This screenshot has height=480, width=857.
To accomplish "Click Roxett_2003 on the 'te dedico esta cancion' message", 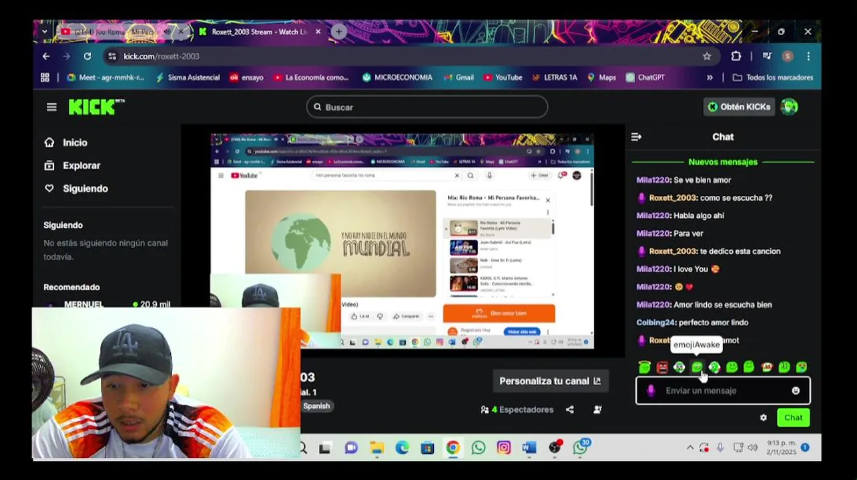I will click(x=673, y=251).
